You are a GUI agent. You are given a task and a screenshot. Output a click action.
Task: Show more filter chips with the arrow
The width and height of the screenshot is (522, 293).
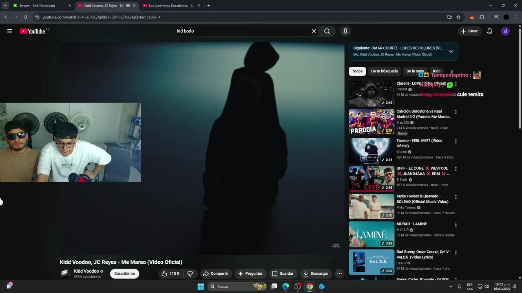(451, 71)
